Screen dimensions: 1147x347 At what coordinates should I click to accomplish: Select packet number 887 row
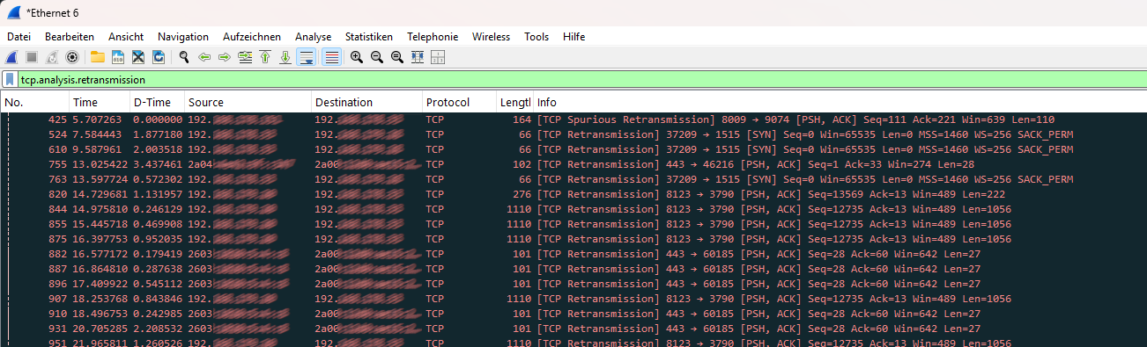point(573,268)
